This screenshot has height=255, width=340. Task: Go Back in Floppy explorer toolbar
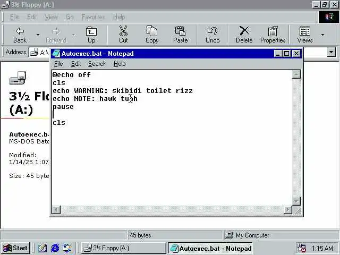click(20, 35)
